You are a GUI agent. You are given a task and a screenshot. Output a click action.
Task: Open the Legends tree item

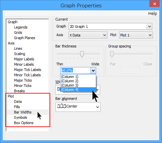click(x=21, y=27)
